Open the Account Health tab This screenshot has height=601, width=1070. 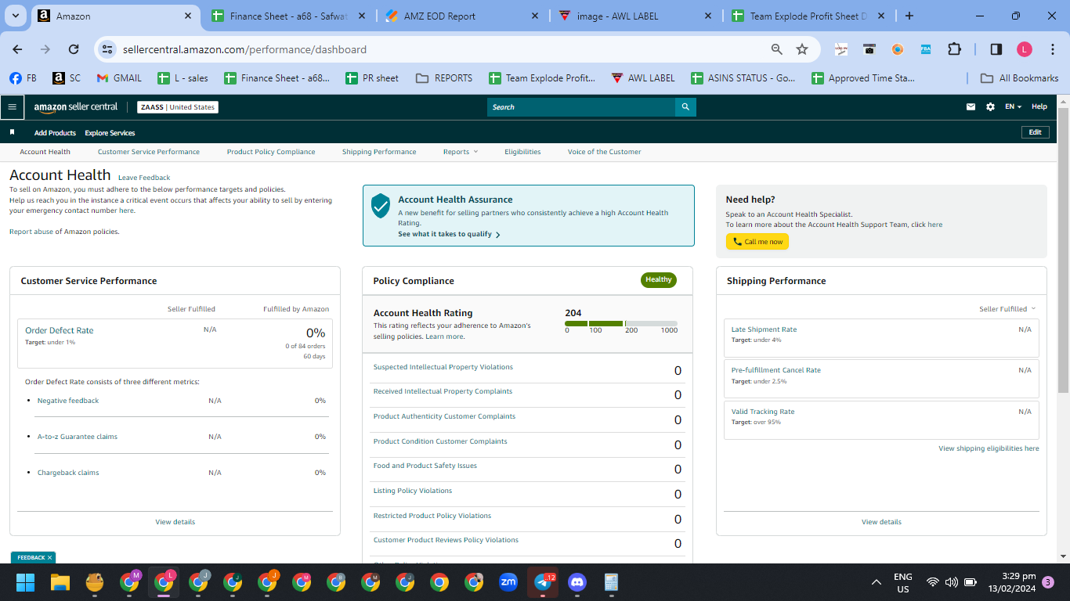click(x=45, y=152)
